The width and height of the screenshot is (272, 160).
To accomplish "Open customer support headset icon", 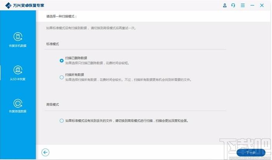I will tap(233, 5).
